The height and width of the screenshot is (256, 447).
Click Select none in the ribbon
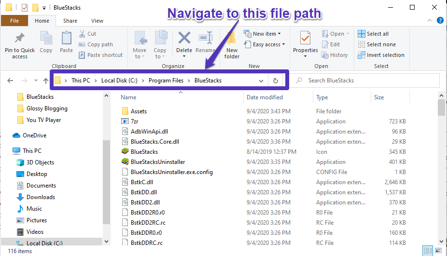[377, 44]
